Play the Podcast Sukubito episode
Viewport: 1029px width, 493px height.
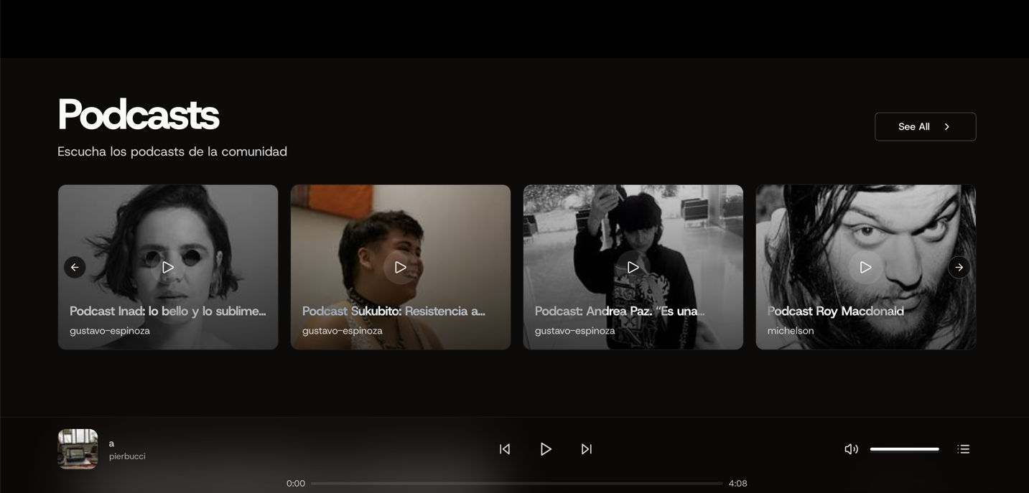coord(400,266)
